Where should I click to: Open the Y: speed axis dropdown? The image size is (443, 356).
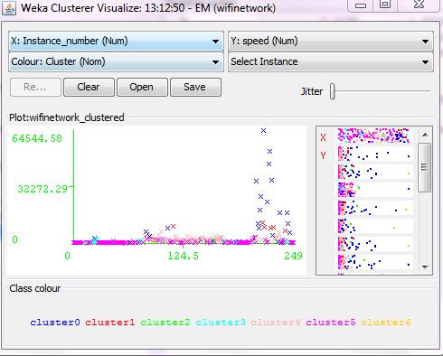pos(331,41)
